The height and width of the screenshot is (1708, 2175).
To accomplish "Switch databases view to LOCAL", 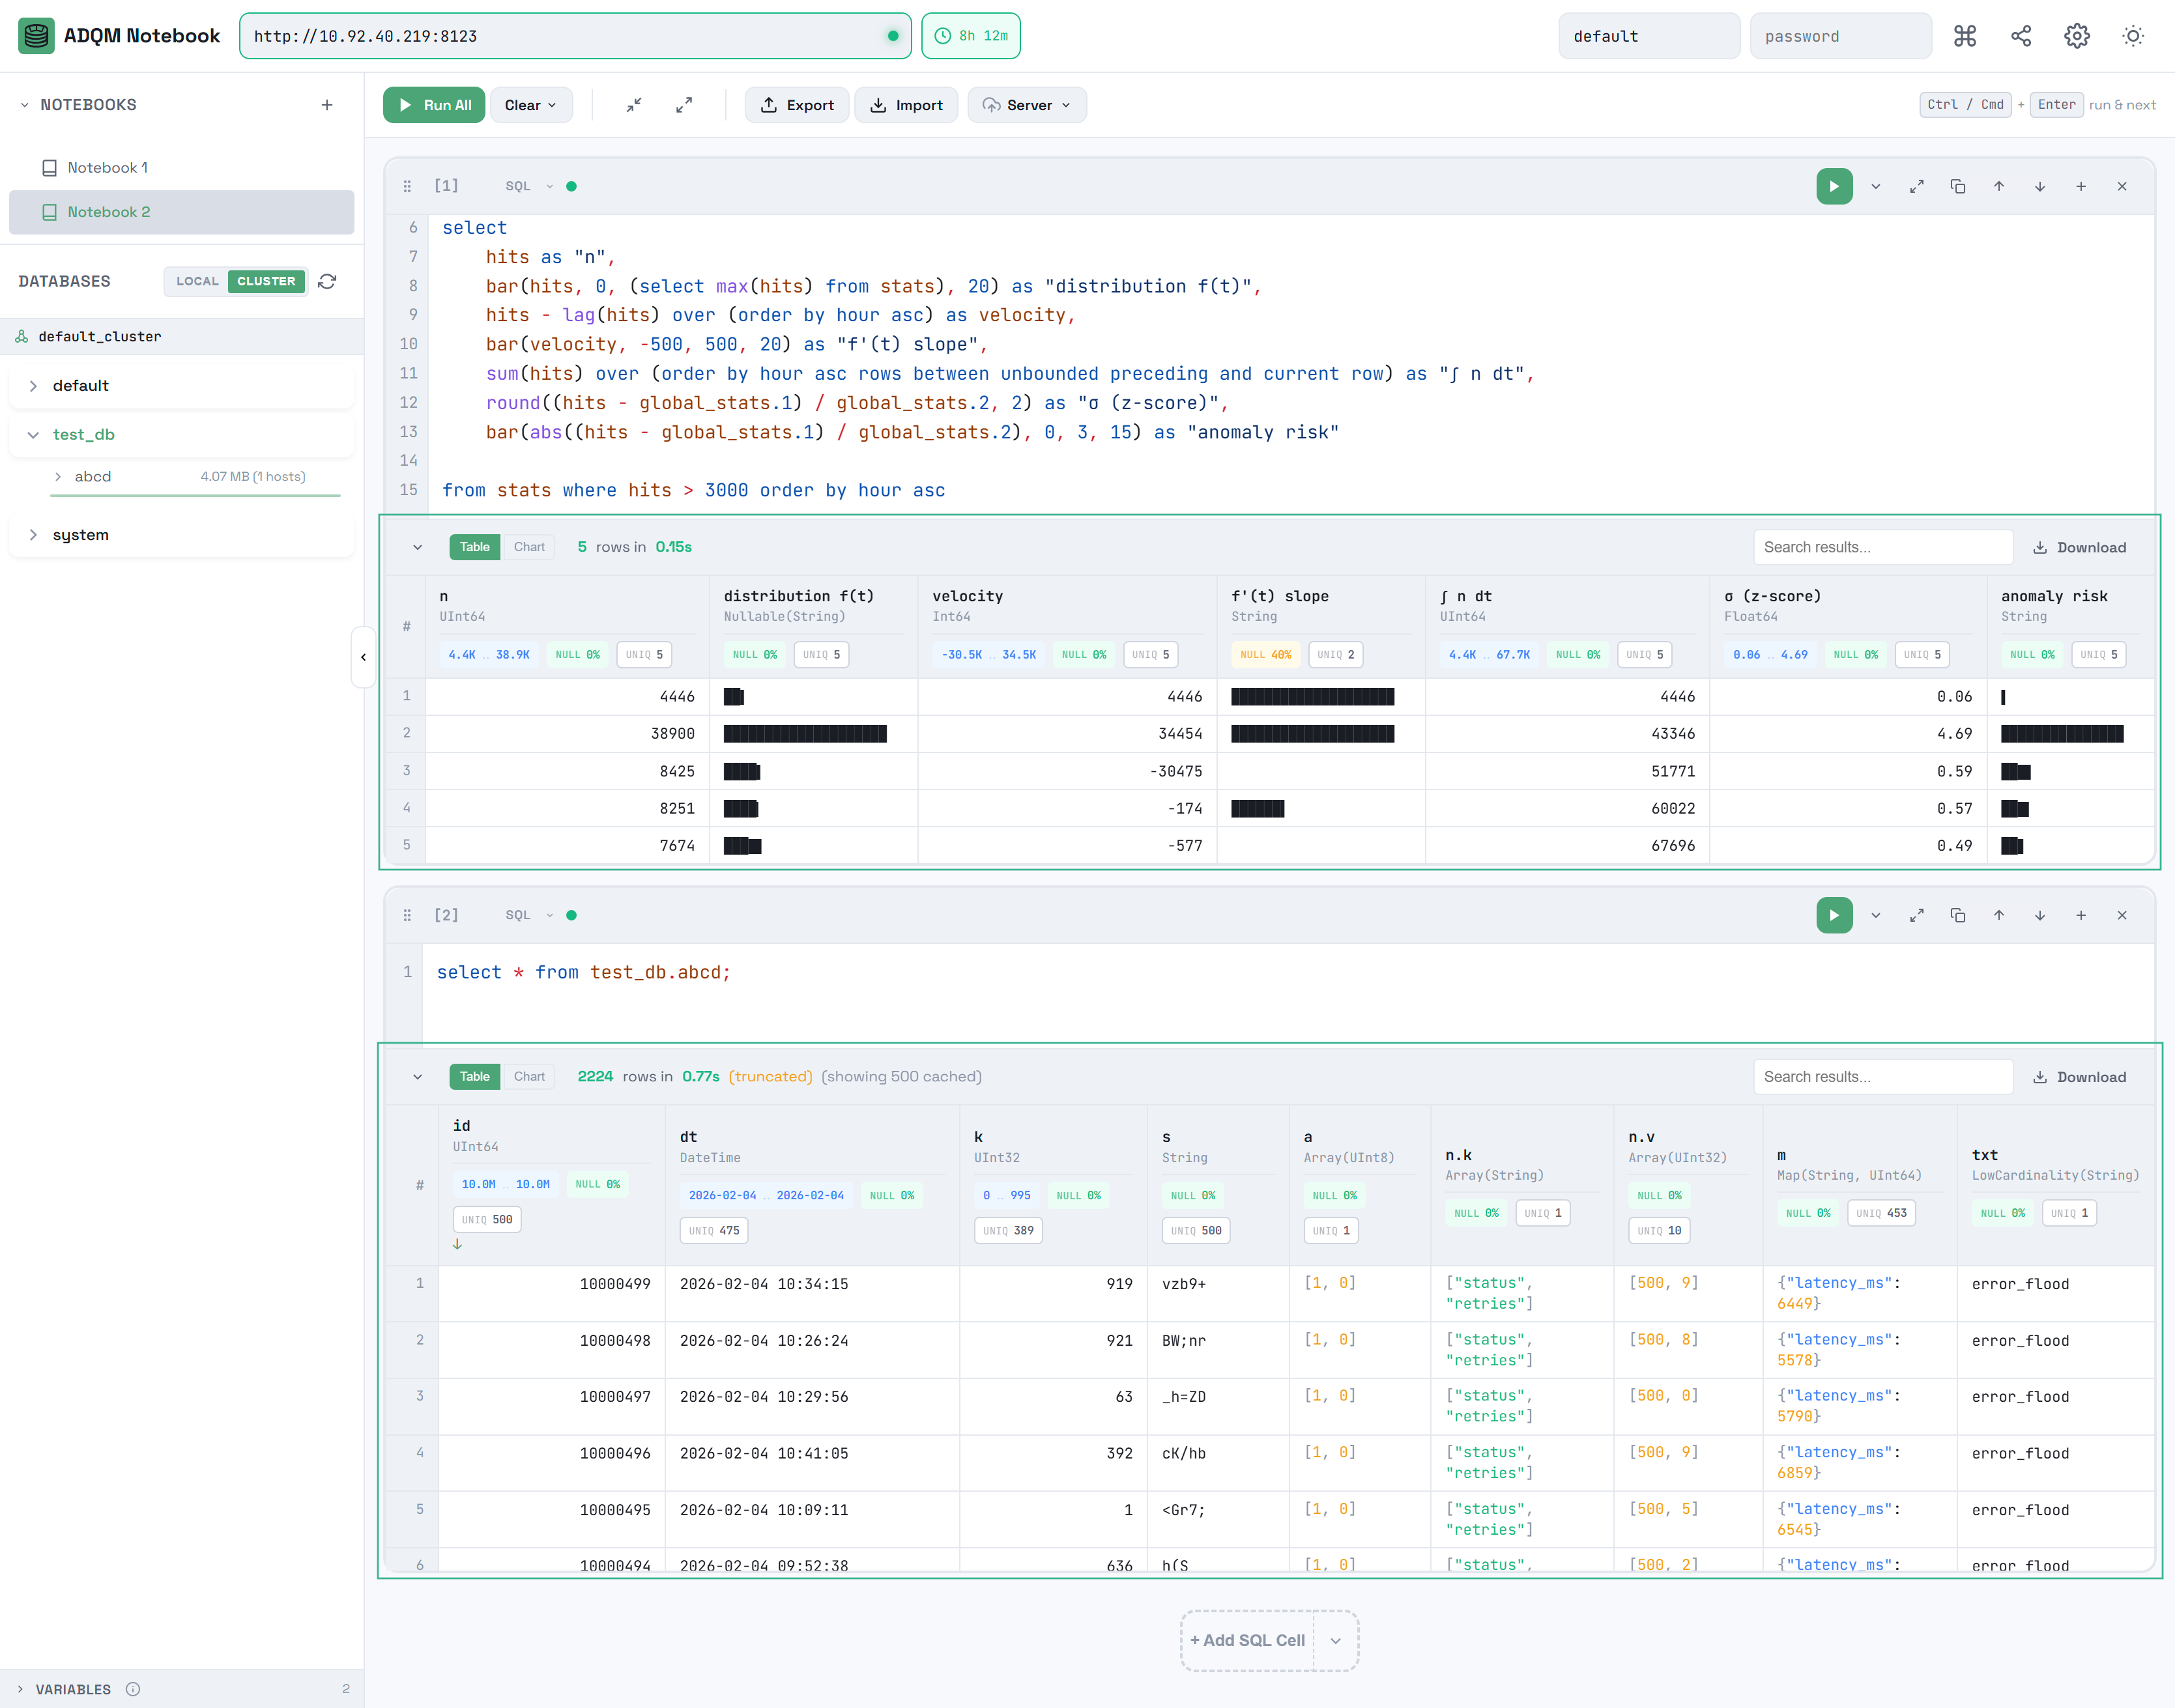I will pos(197,282).
